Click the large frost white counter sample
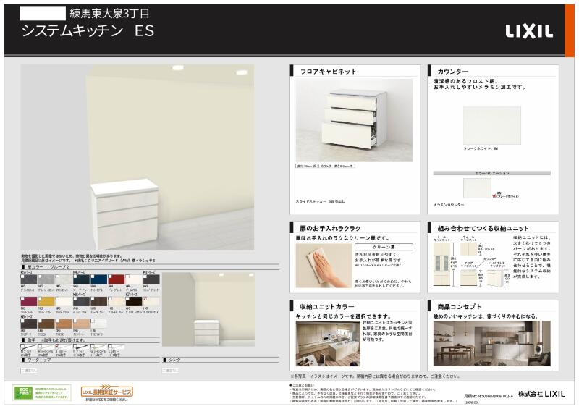579x409 pixels. tap(492, 125)
